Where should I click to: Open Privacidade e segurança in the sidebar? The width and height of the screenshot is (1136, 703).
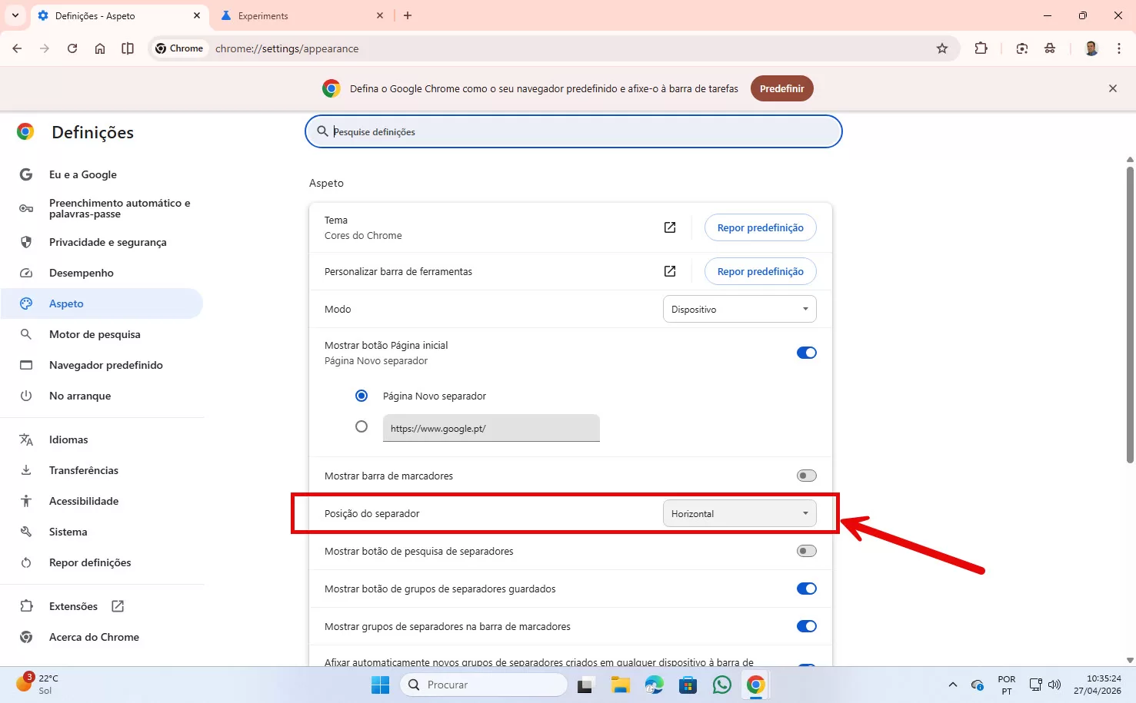108,242
